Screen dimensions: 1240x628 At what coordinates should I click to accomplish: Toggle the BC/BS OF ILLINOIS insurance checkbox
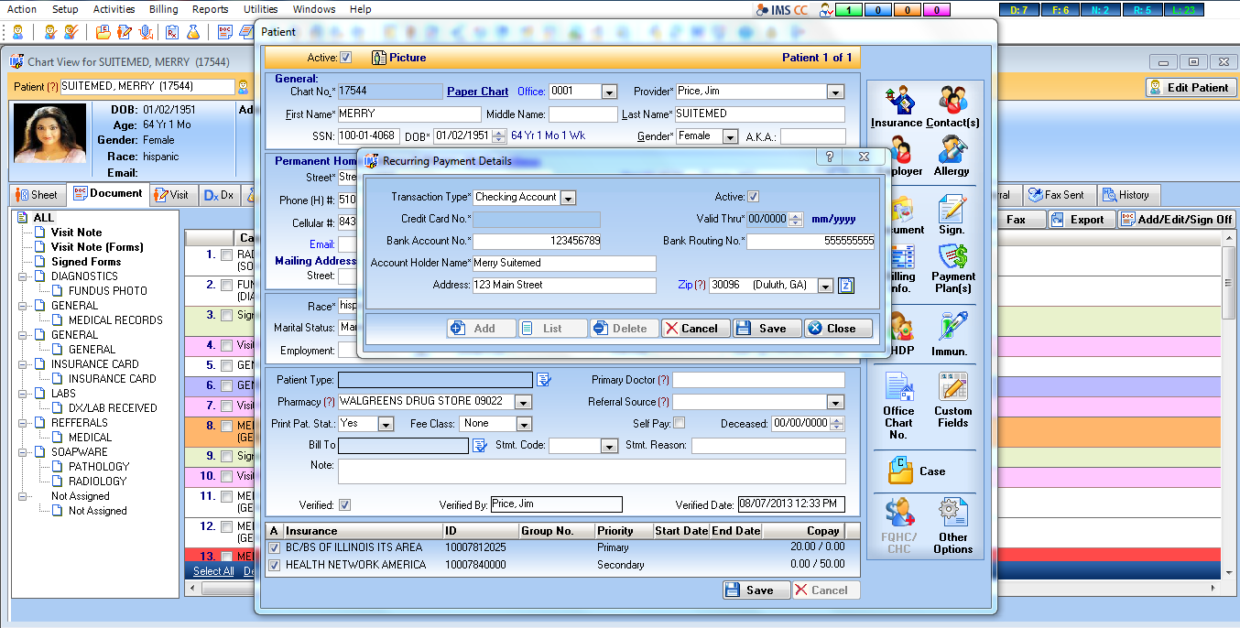click(x=274, y=547)
